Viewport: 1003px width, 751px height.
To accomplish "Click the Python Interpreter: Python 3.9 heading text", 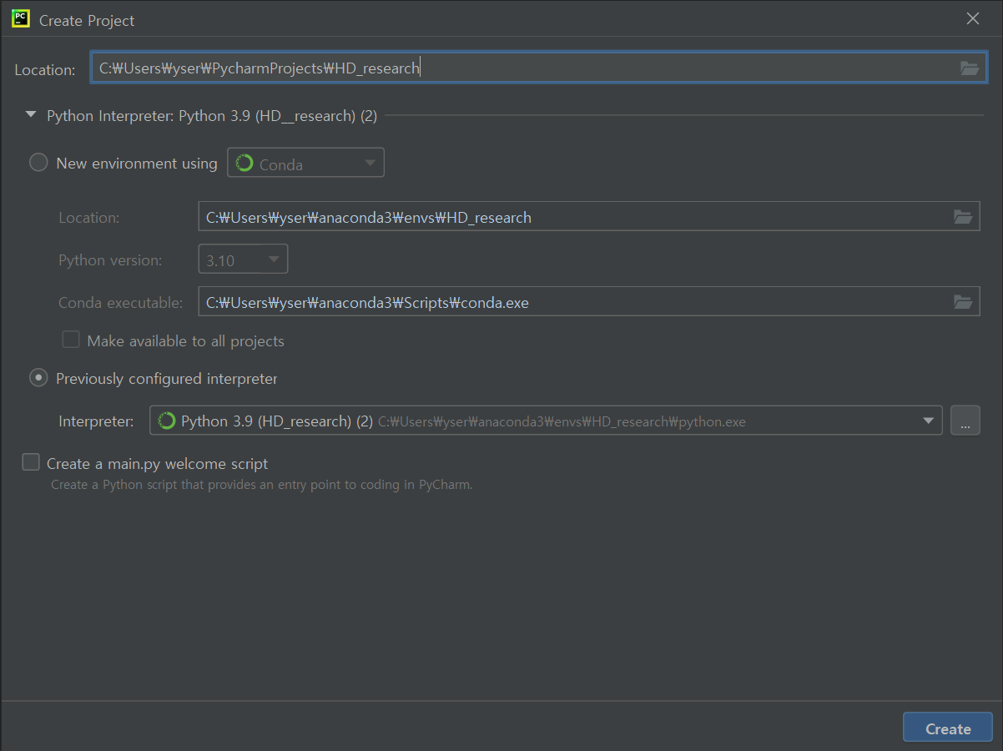I will coord(212,115).
